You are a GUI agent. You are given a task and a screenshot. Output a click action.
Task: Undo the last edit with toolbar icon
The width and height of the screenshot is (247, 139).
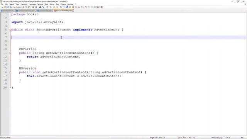(x=33, y=7)
